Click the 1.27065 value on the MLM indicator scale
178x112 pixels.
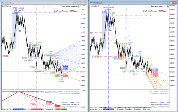pos(83,91)
